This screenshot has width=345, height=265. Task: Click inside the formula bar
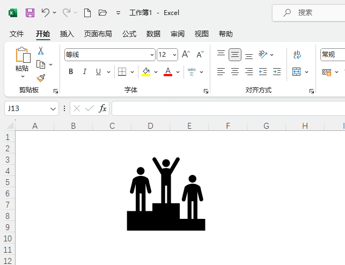(x=229, y=108)
